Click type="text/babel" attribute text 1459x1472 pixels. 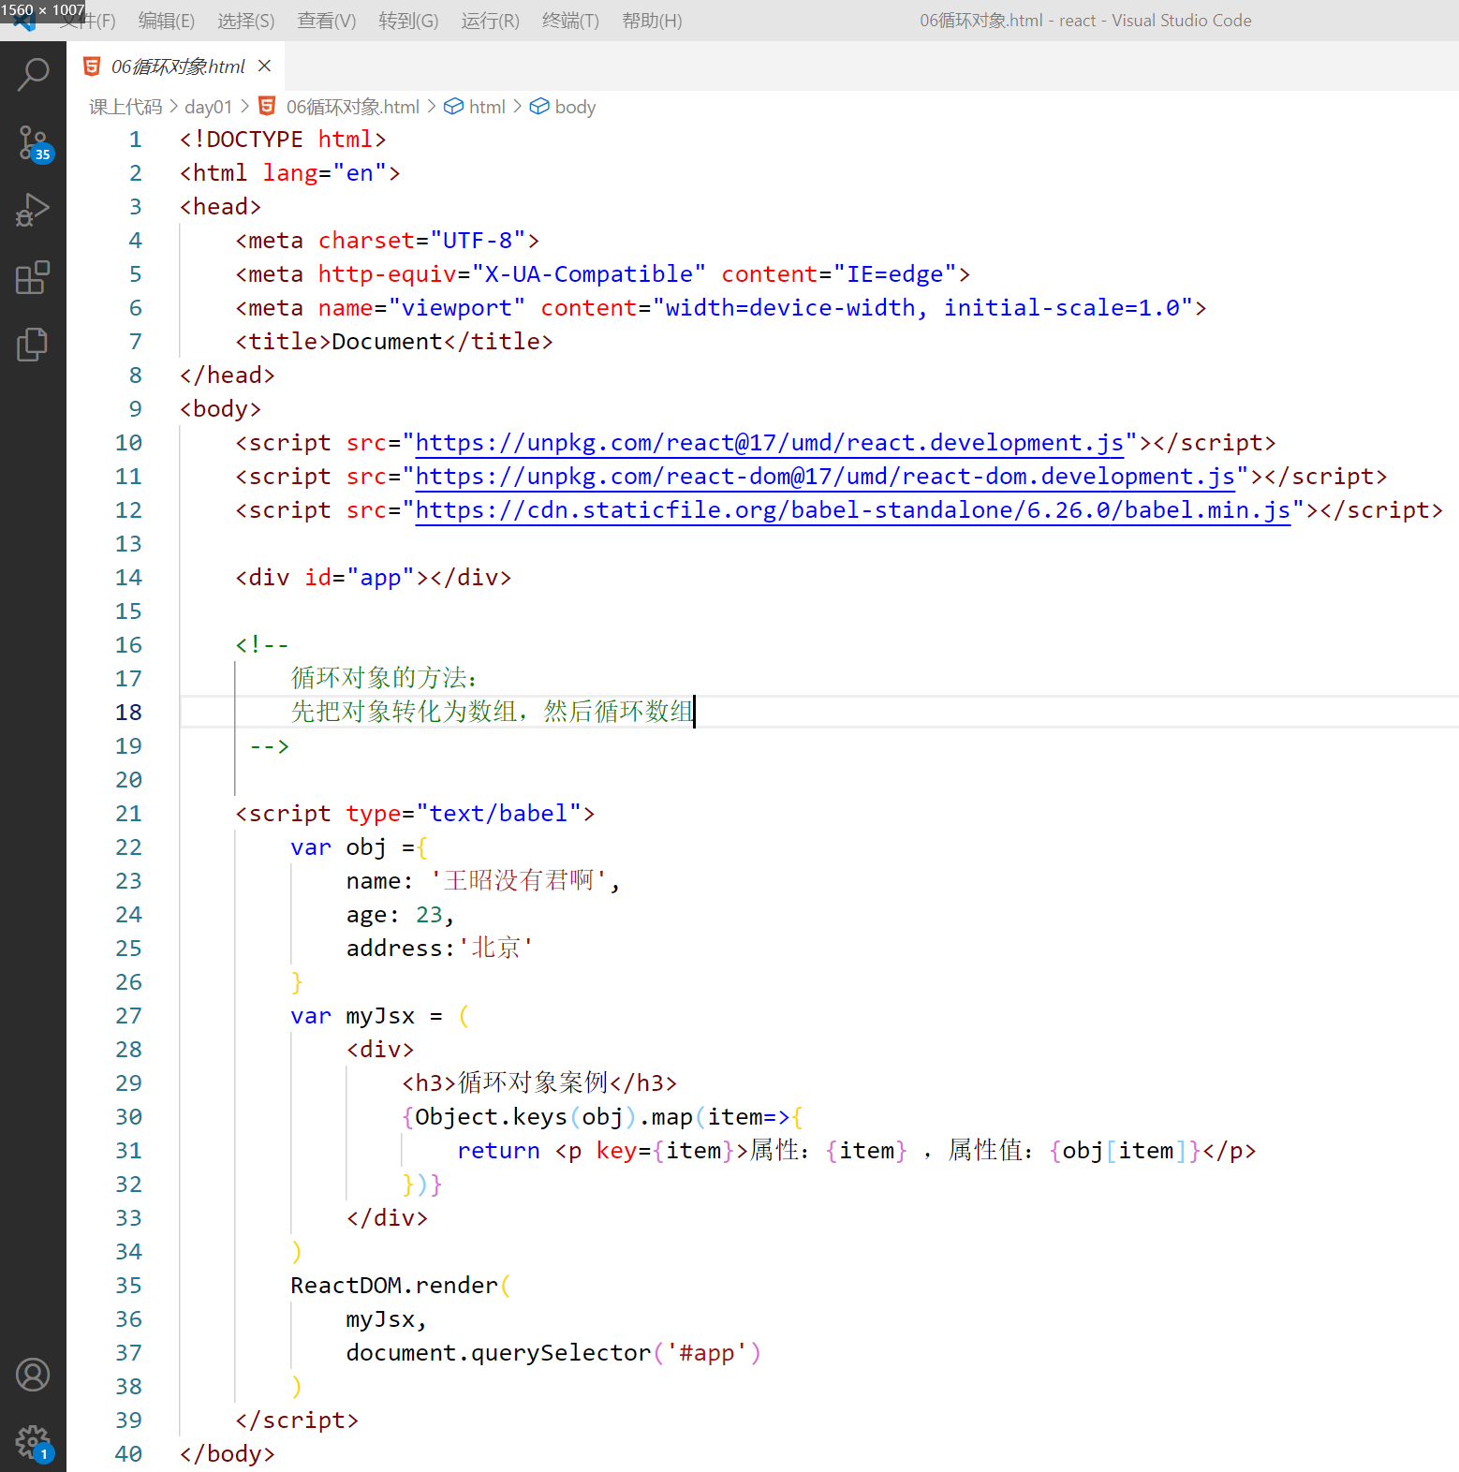[x=464, y=813]
